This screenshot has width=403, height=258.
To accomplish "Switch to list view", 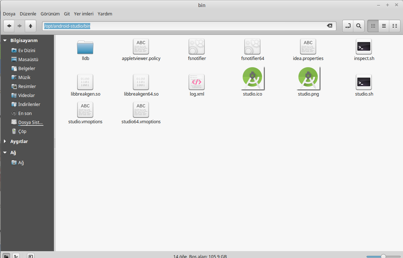I will [384, 26].
